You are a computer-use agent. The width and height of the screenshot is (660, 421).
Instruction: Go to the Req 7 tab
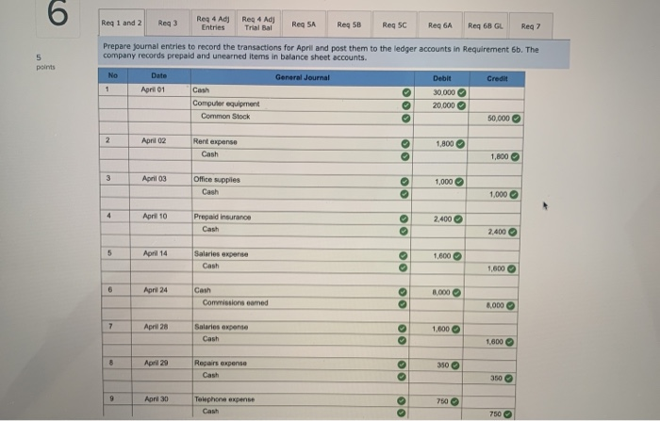531,26
